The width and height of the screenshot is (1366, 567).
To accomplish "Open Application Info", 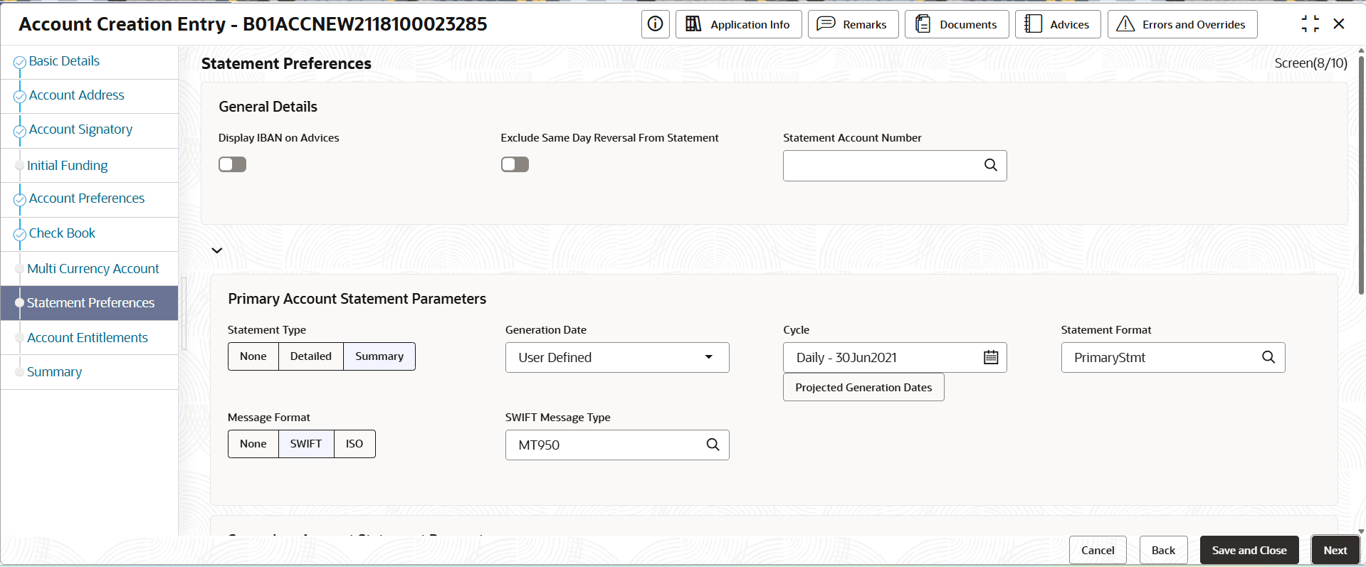I will [738, 24].
